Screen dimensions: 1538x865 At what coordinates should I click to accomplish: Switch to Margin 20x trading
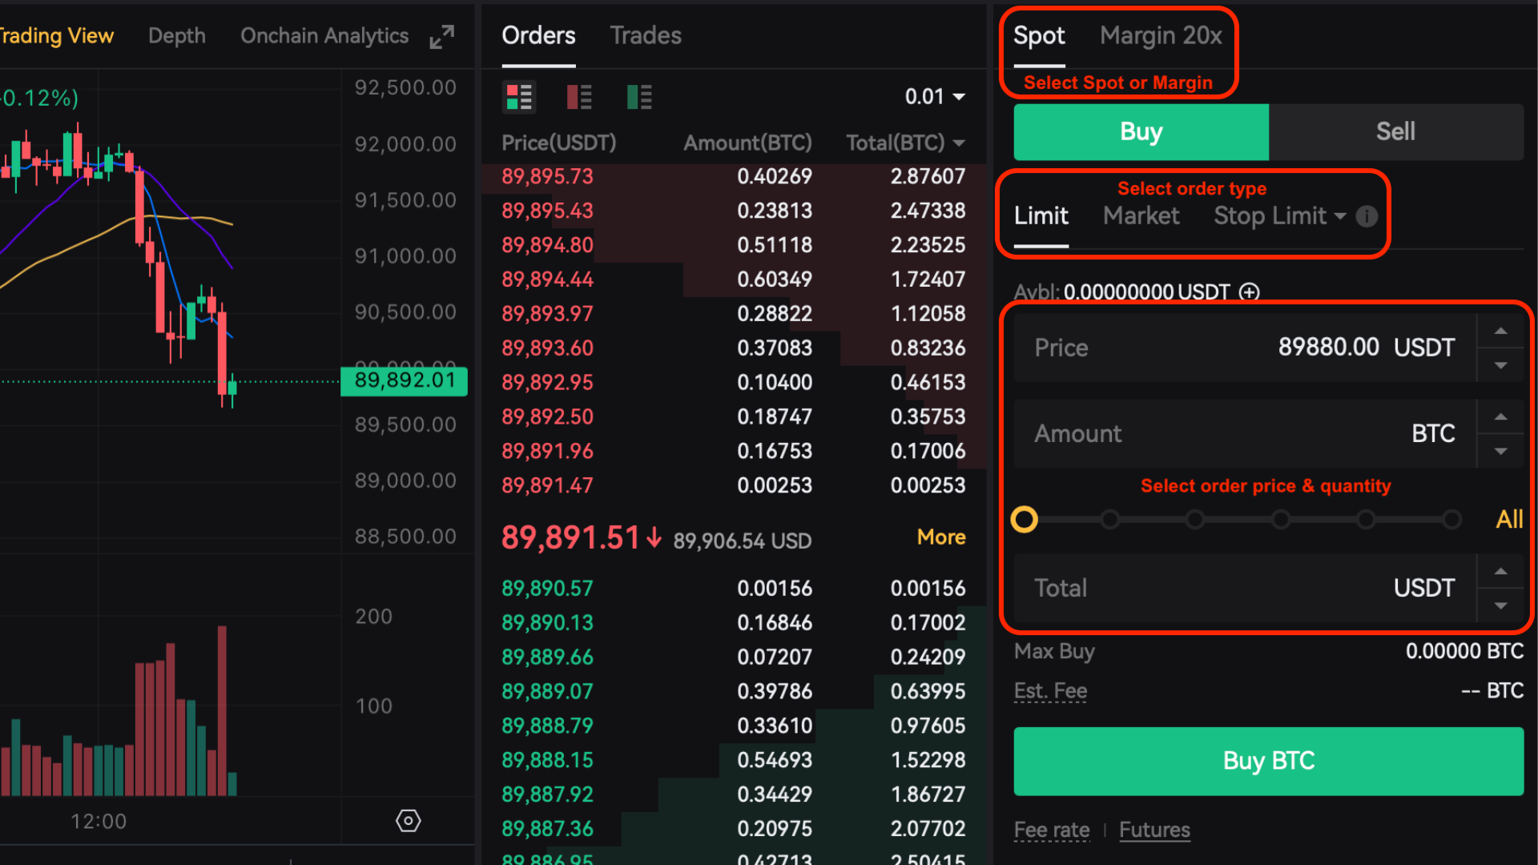coord(1160,35)
